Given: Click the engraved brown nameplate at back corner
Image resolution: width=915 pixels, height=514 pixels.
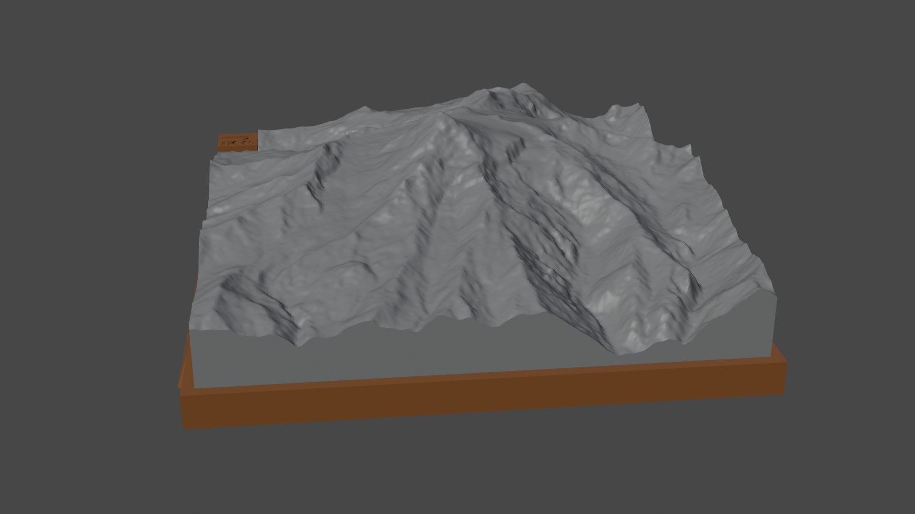Looking at the screenshot, I should point(238,142).
